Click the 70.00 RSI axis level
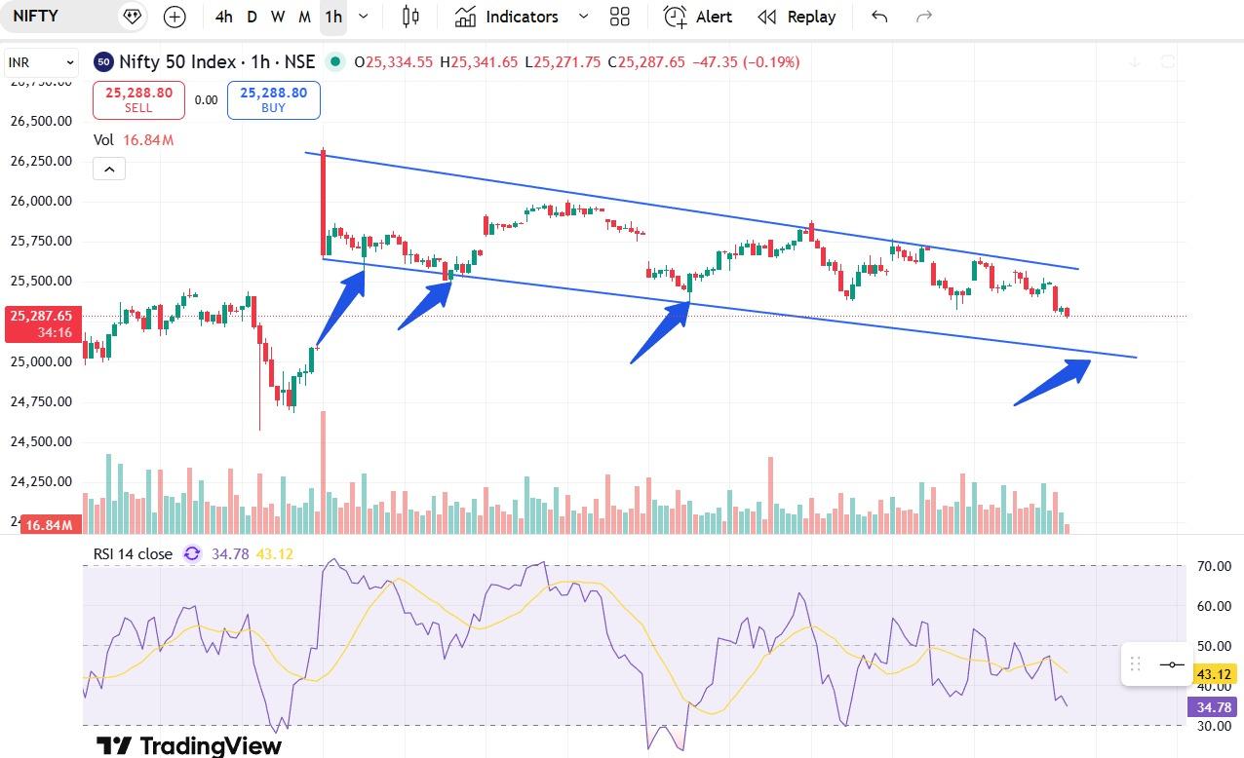The width and height of the screenshot is (1244, 758). 1213,565
